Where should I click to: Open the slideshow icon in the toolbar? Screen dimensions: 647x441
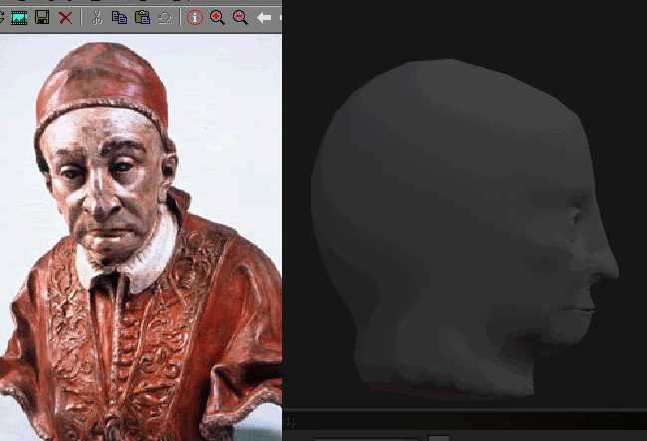point(19,18)
